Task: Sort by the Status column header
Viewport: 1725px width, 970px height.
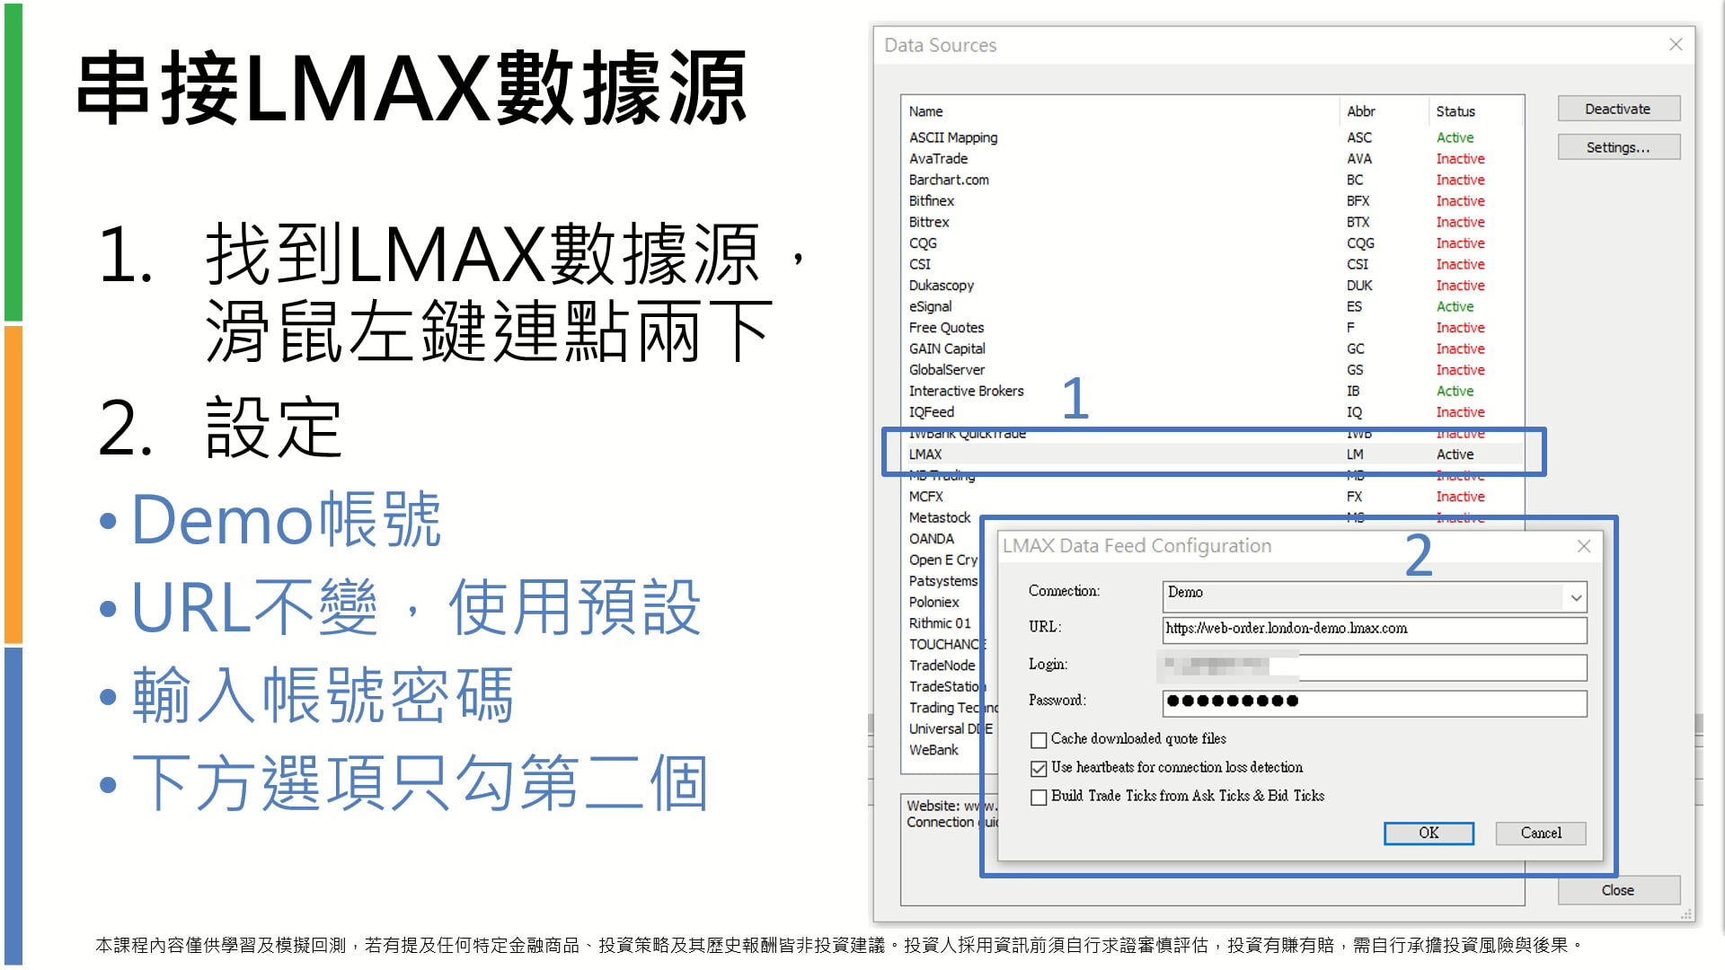Action: (1455, 111)
